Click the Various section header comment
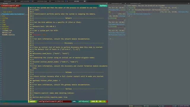The image size is (190, 107). tap(68, 89)
